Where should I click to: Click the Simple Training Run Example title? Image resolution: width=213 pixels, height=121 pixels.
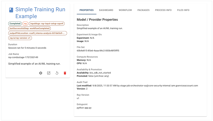(40, 13)
